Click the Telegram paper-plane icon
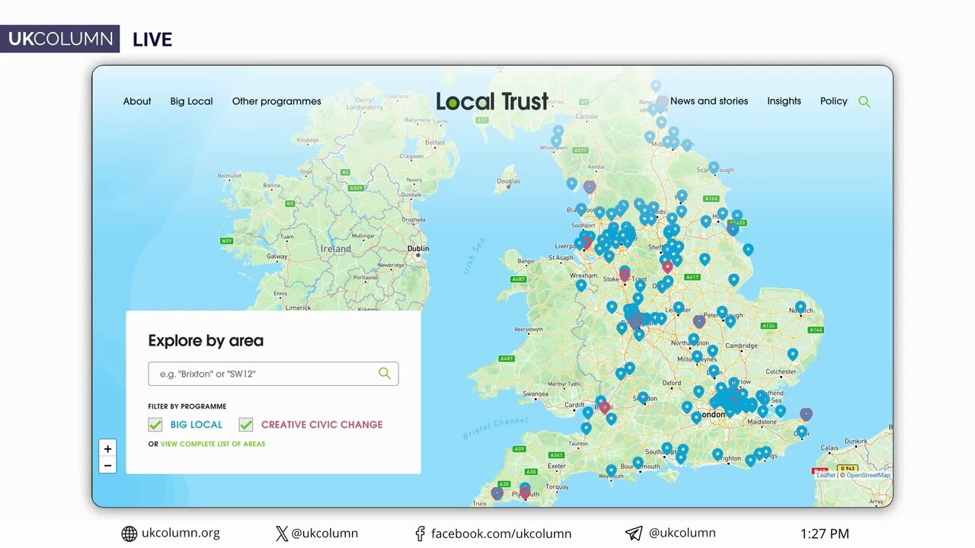 pyautogui.click(x=634, y=534)
